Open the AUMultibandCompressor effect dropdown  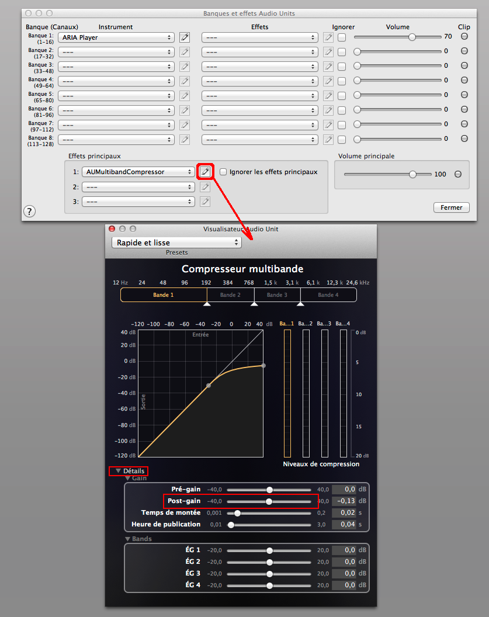coord(138,172)
